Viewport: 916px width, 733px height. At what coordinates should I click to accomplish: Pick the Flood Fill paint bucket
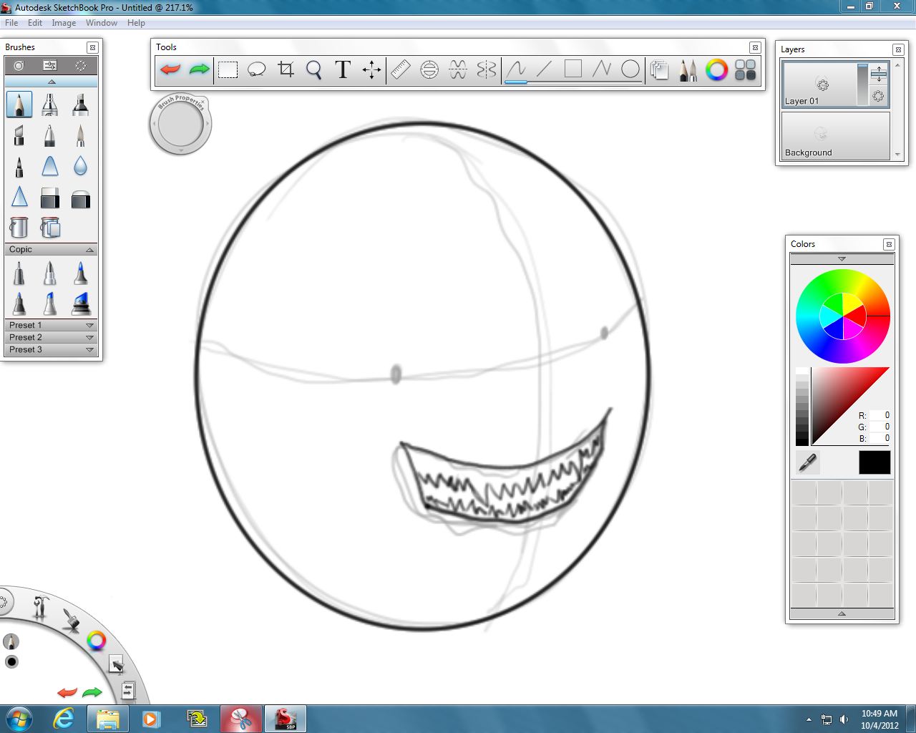19,228
